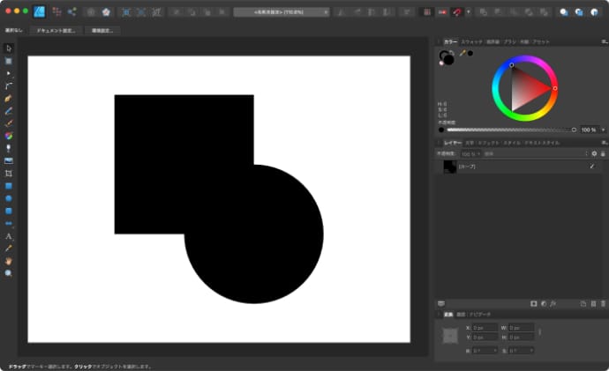
Task: Switch to the Pixel Persona icon
Action: click(58, 12)
